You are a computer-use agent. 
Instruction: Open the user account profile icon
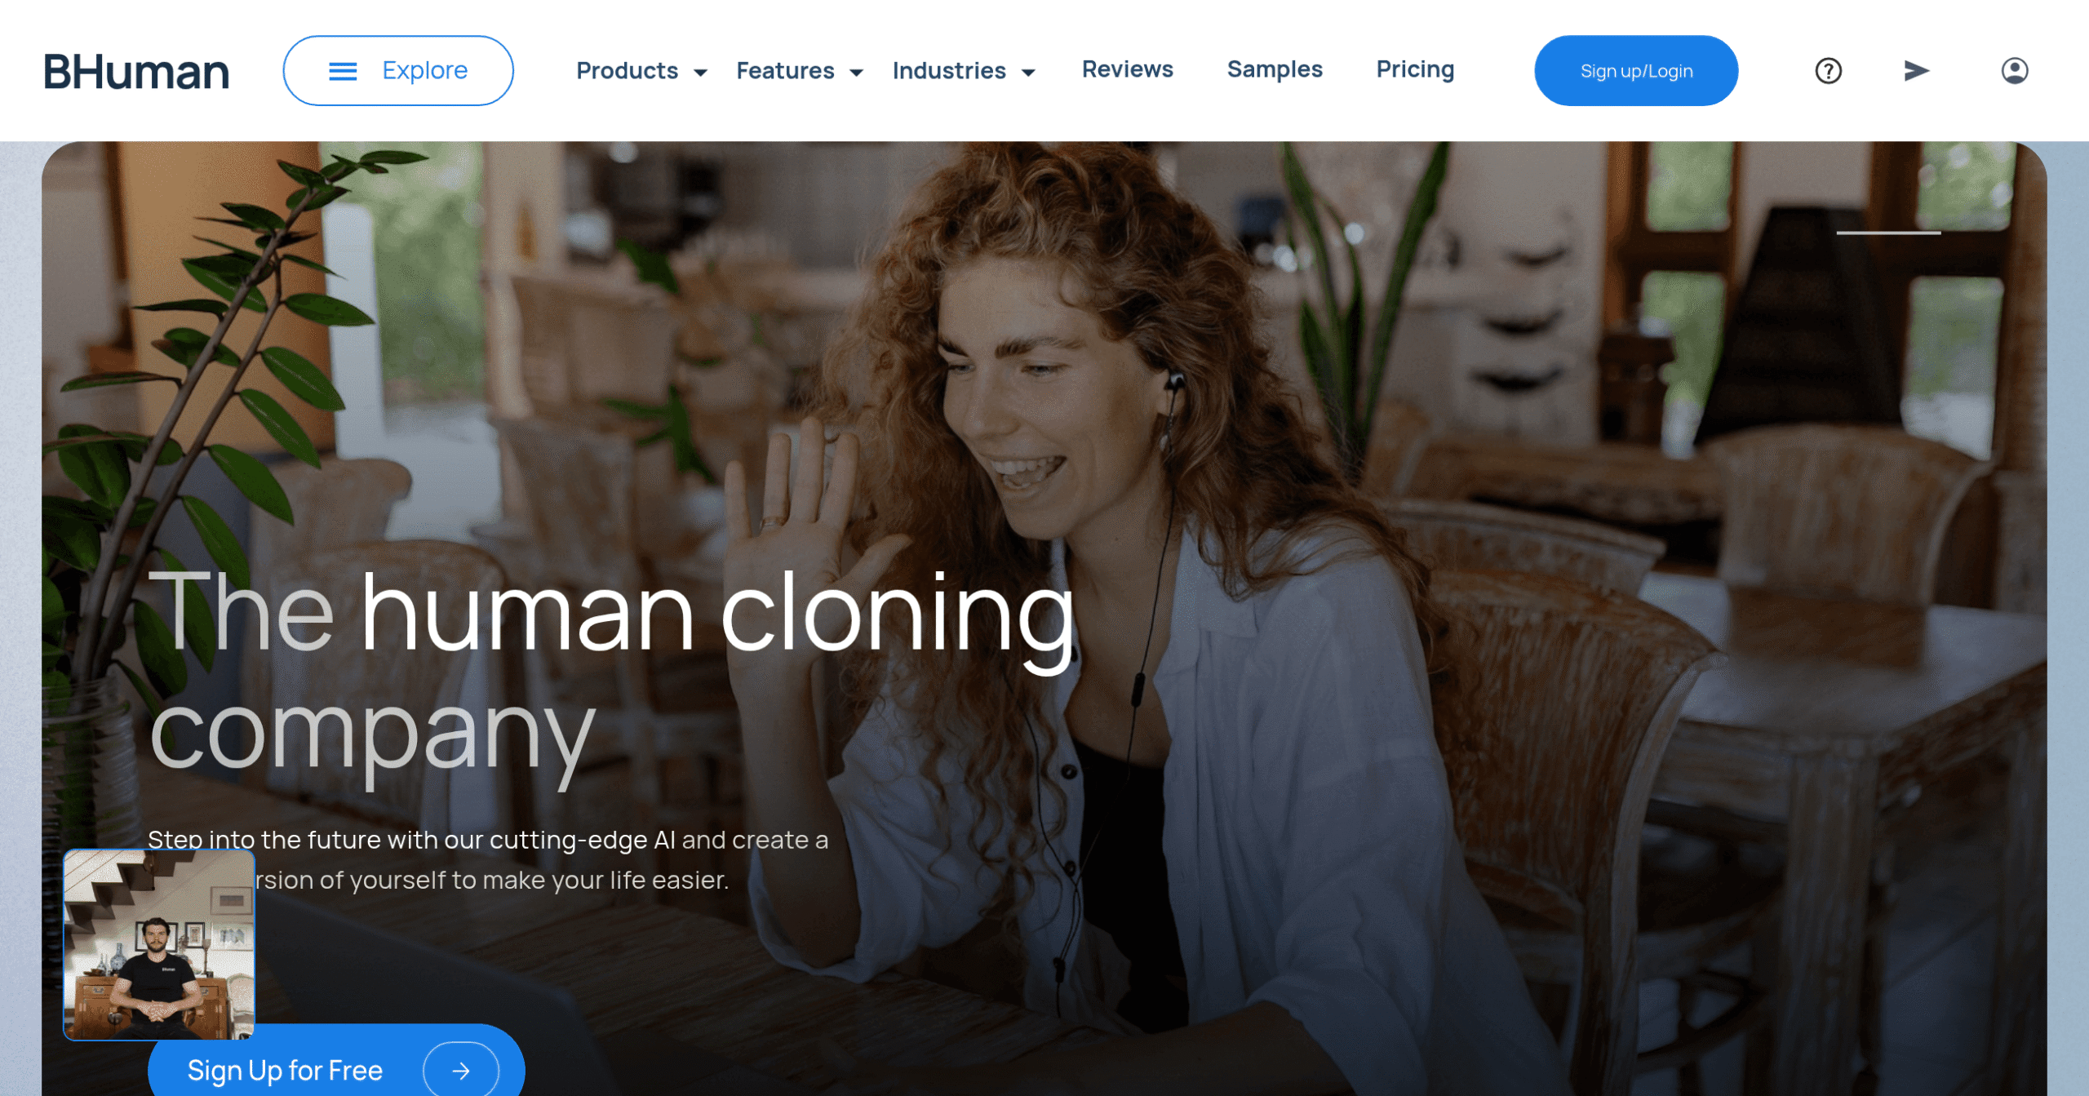click(x=2014, y=71)
